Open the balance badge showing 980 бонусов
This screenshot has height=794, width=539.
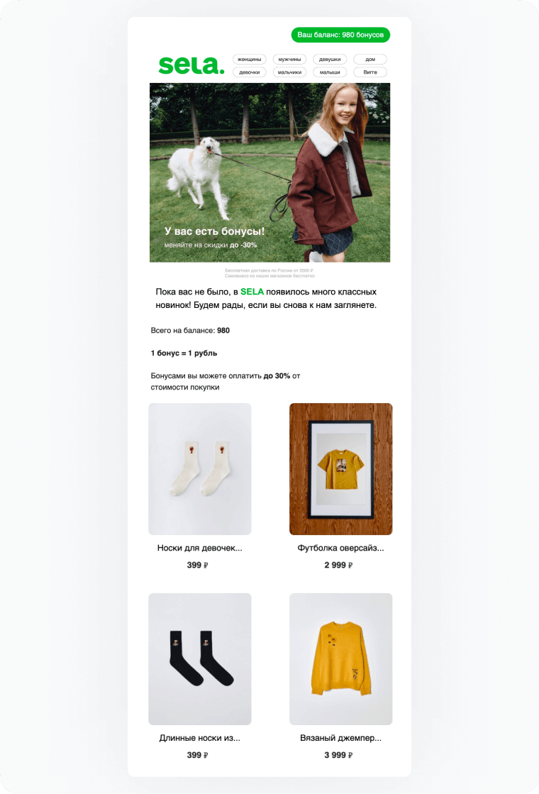340,35
